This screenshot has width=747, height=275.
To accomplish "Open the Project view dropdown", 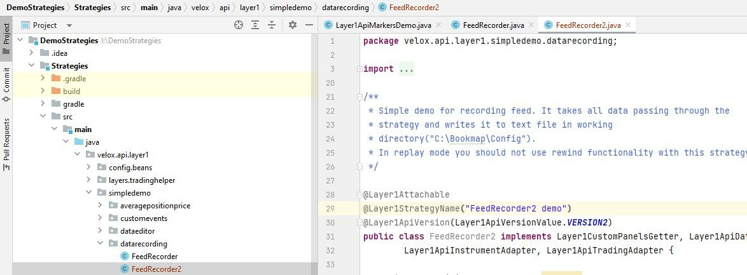I will [69, 25].
